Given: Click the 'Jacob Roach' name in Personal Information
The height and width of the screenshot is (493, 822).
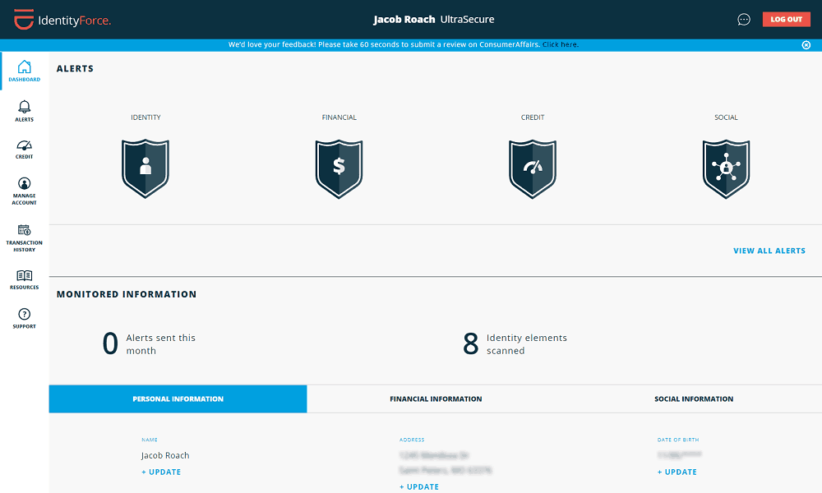Looking at the screenshot, I should pyautogui.click(x=165, y=456).
